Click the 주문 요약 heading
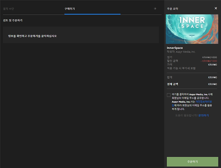221x168 pixels. (x=173, y=9)
